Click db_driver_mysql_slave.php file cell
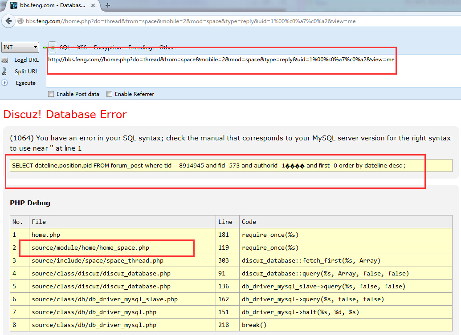Viewport: 461px width, 335px height. pos(122,299)
